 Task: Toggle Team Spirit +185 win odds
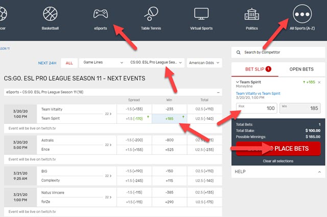coord(171,118)
